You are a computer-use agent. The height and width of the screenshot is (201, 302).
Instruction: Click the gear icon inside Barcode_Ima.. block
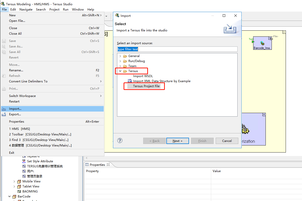(262, 43)
